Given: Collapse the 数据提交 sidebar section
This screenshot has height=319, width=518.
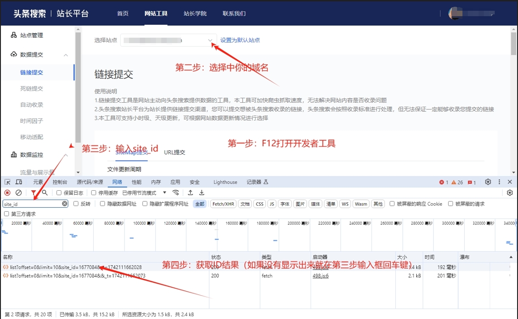Looking at the screenshot, I should [66, 55].
